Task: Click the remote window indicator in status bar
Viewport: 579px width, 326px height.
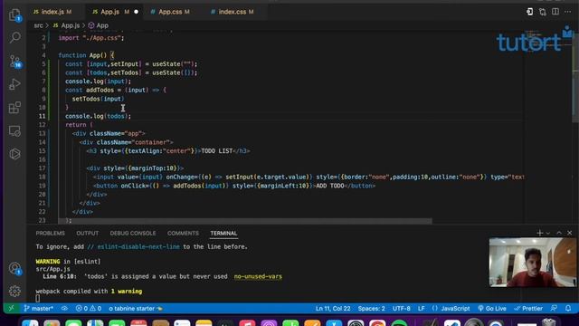Action: [11, 308]
